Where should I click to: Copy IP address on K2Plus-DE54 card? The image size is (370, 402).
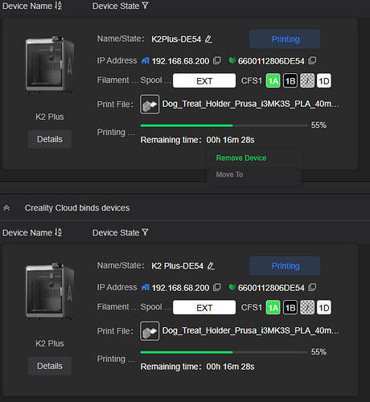pyautogui.click(x=216, y=60)
